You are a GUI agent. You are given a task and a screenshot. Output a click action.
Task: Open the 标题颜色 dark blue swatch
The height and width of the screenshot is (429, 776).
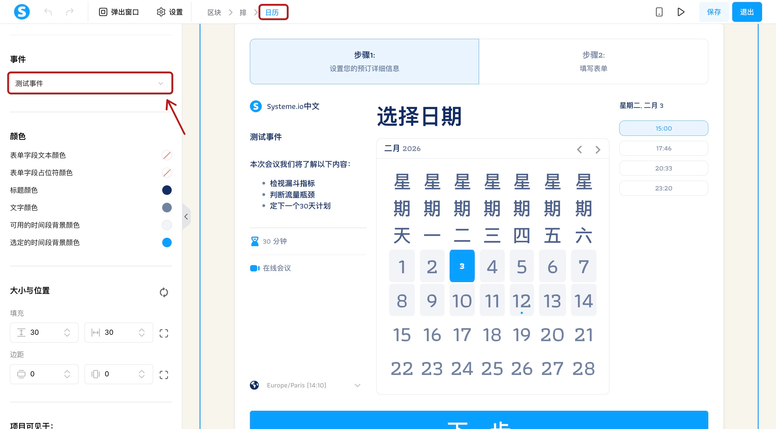(x=167, y=190)
